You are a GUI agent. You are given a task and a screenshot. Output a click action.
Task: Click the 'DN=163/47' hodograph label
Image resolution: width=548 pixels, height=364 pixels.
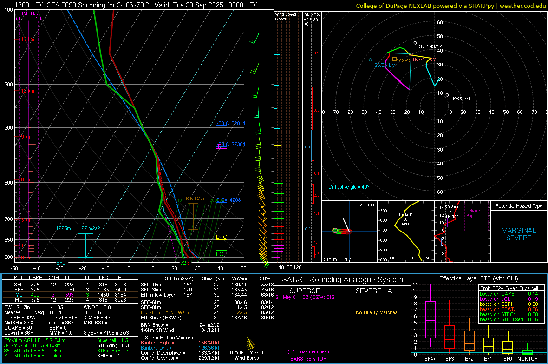click(429, 46)
